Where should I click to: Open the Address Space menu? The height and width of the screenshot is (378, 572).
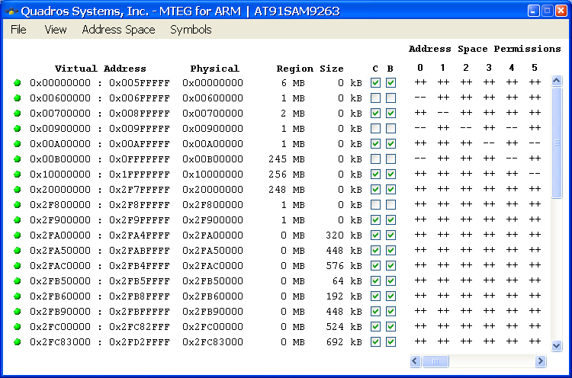coord(118,30)
